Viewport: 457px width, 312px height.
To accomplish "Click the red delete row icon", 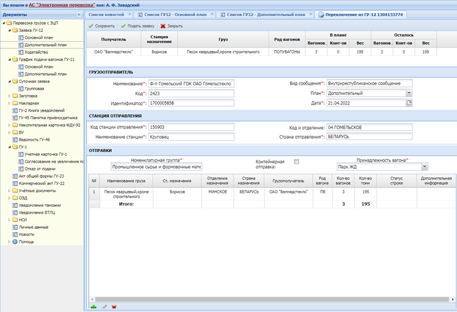I will (114, 307).
